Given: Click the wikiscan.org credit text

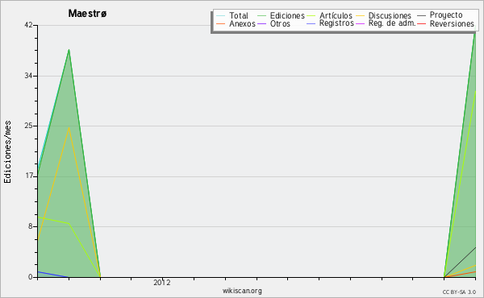Looking at the screenshot, I should point(242,291).
